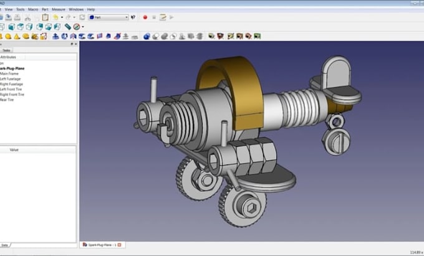Click the Measure distance ruler icon
424x256 pixels.
click(67, 27)
